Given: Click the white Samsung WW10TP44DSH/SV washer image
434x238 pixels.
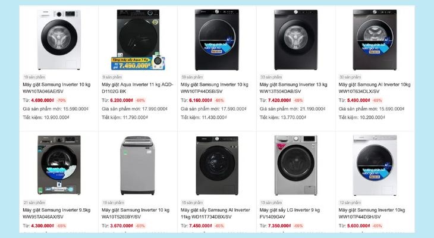Looking at the screenshot, I should pyautogui.click(x=375, y=165).
